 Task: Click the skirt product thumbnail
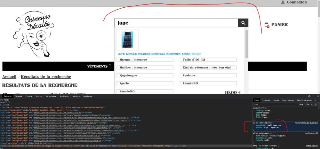click(127, 40)
